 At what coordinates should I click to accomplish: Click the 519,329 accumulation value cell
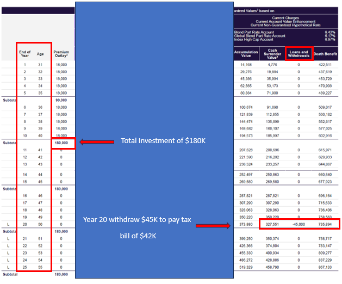(246, 268)
